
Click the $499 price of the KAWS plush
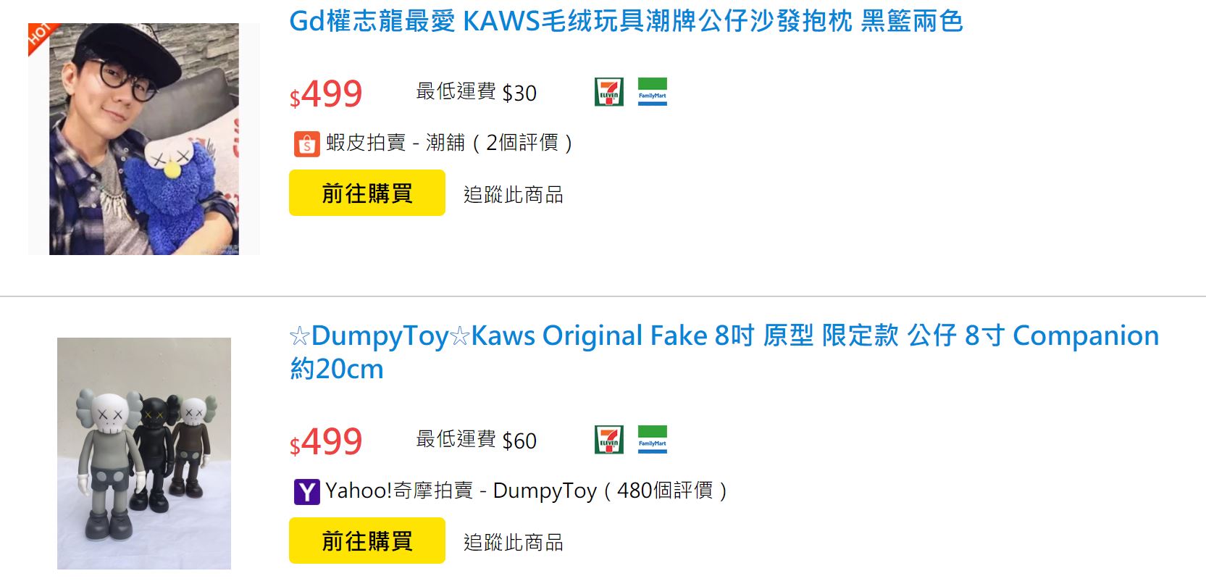(326, 94)
